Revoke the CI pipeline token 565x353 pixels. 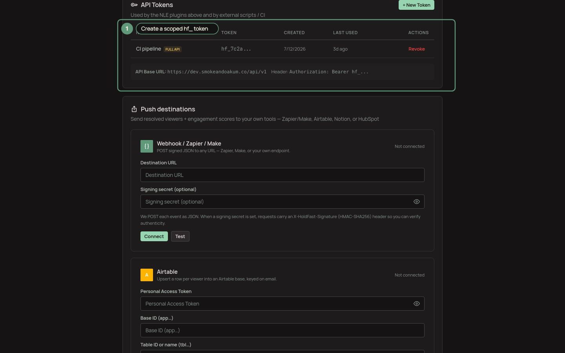[x=416, y=49]
